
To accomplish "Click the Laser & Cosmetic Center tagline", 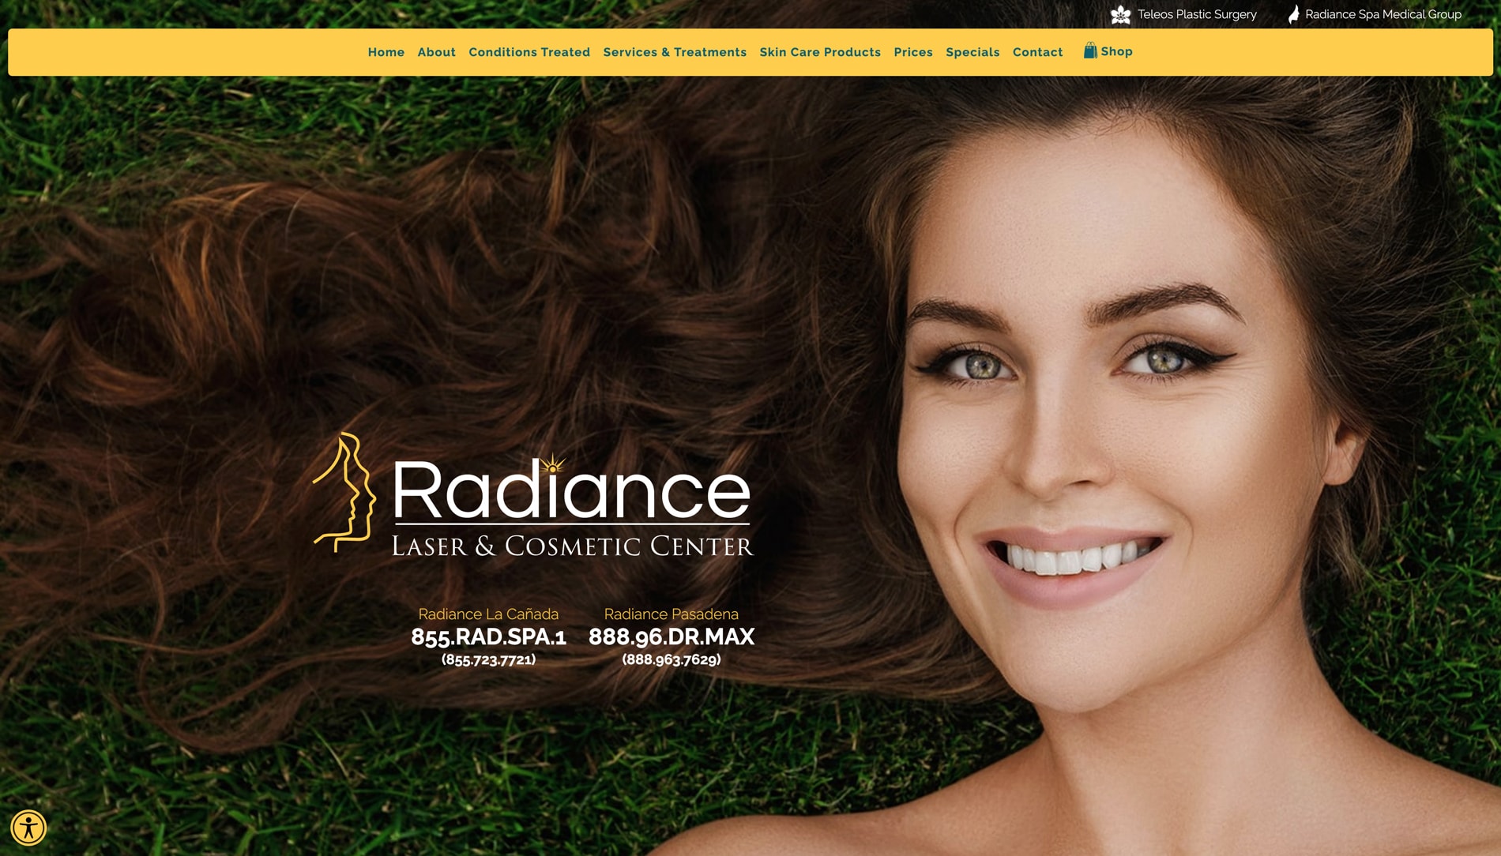I will (x=572, y=546).
